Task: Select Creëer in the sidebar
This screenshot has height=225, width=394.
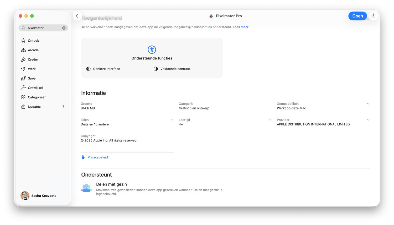Action: pyautogui.click(x=43, y=59)
